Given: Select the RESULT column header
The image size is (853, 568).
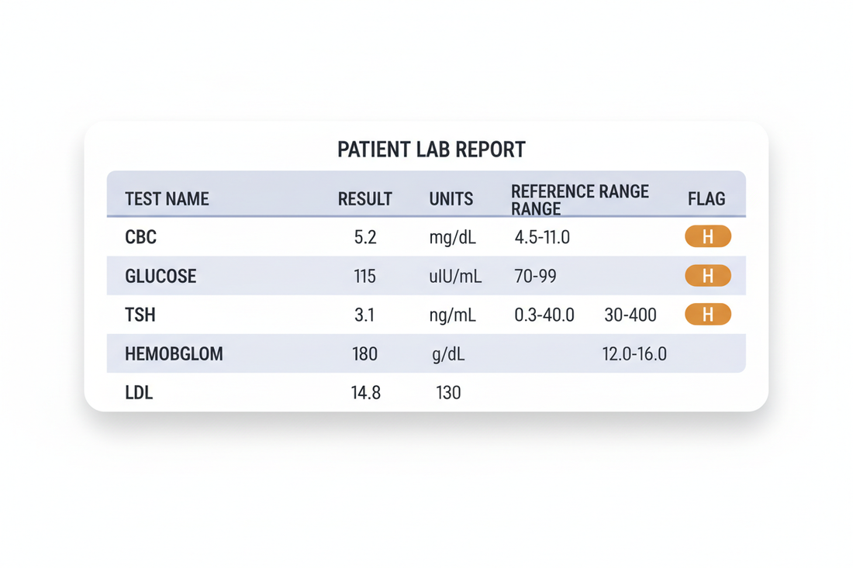Looking at the screenshot, I should click(365, 199).
